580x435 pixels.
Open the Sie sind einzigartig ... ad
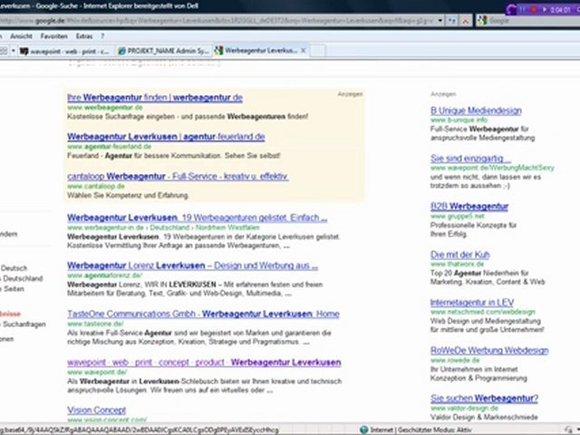click(x=470, y=159)
